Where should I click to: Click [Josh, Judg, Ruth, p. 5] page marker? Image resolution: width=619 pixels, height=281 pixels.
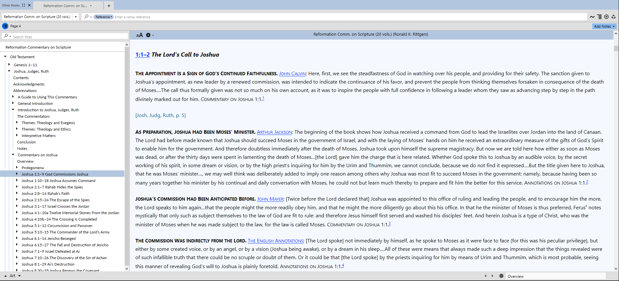click(x=160, y=115)
